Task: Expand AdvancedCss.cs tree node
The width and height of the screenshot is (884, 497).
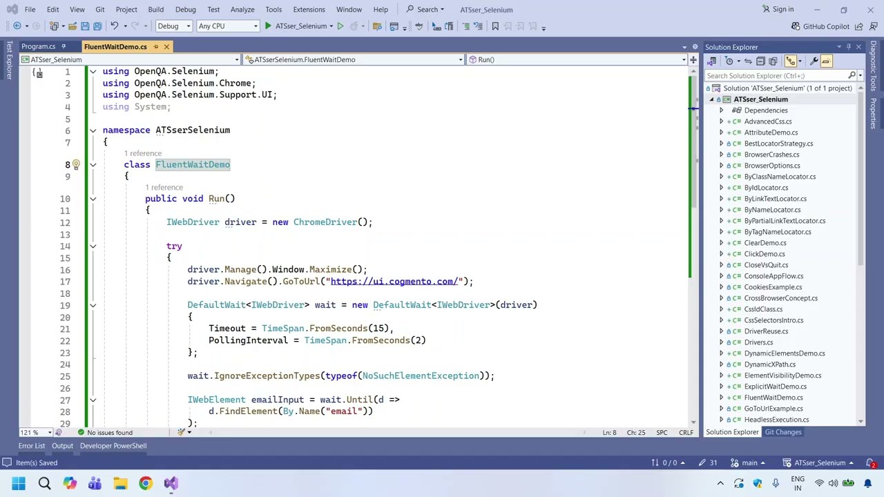Action: (x=722, y=121)
